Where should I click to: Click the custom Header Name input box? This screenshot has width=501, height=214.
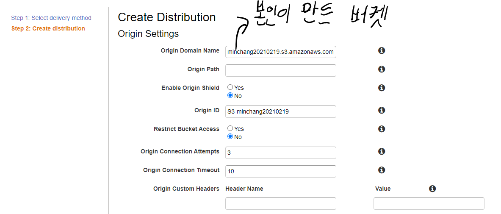(x=280, y=203)
